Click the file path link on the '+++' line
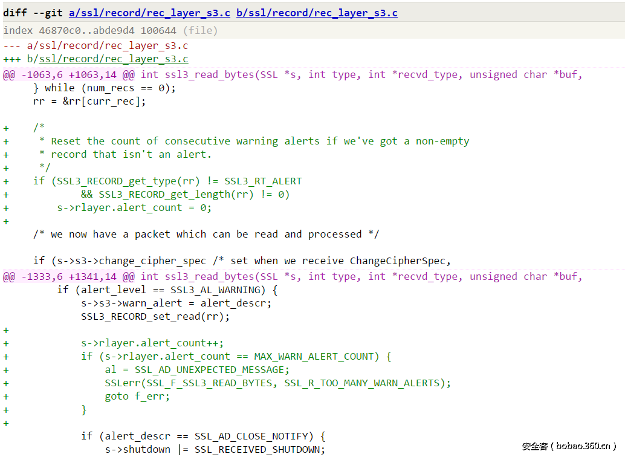The width and height of the screenshot is (625, 457). [x=114, y=59]
